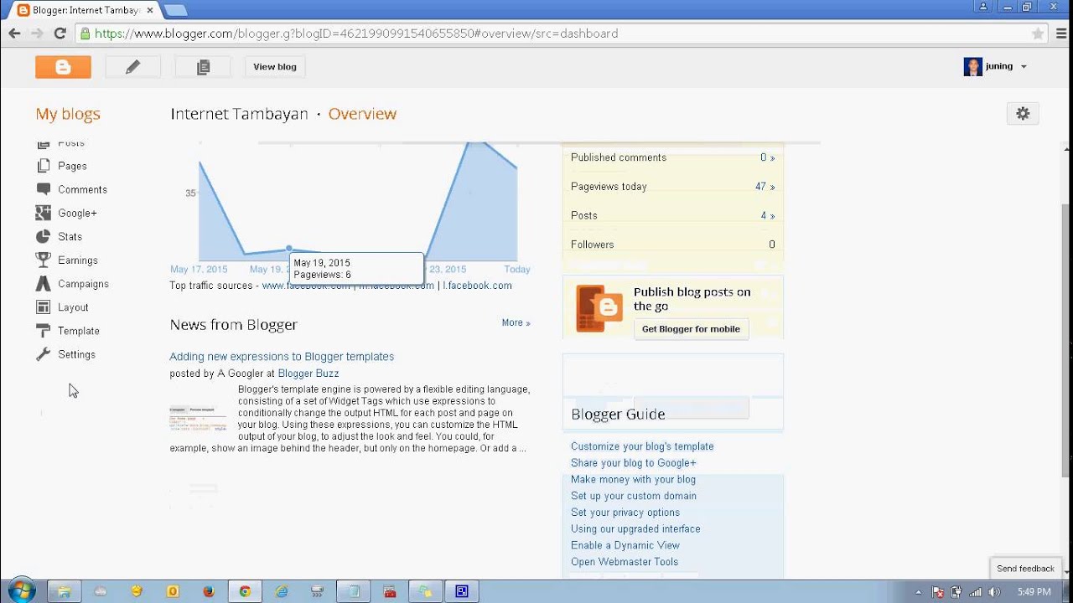Viewport: 1073px width, 603px height.
Task: Open a new browser tab
Action: pyautogui.click(x=175, y=10)
